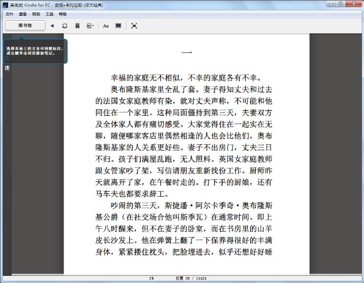Open the 工具 menu
The image size is (364, 283).
pos(50,14)
